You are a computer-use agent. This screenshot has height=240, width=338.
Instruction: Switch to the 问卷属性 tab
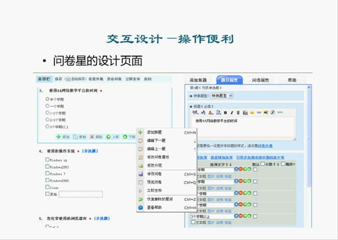pyautogui.click(x=261, y=80)
